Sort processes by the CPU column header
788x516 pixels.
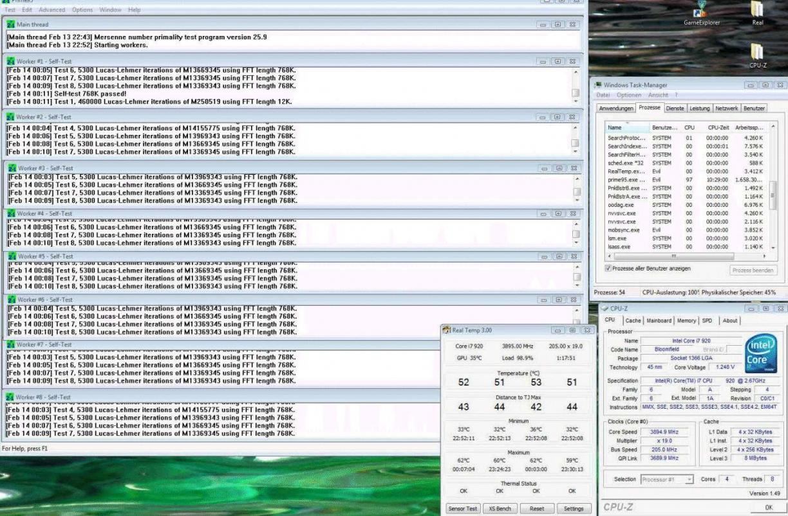click(689, 128)
